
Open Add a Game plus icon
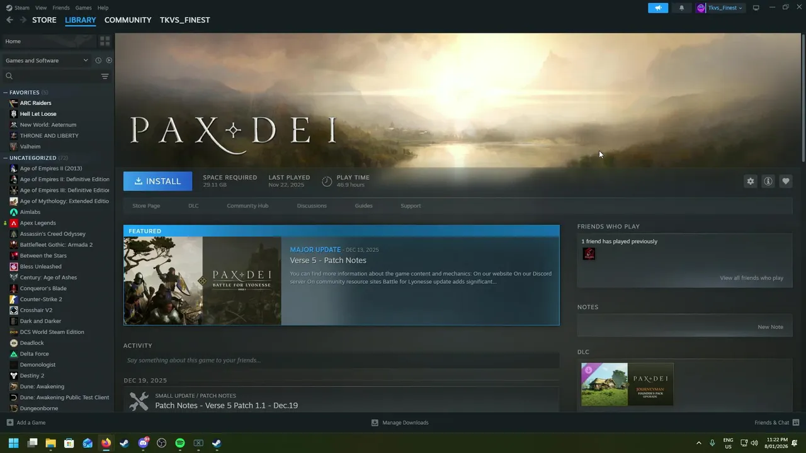click(9, 422)
